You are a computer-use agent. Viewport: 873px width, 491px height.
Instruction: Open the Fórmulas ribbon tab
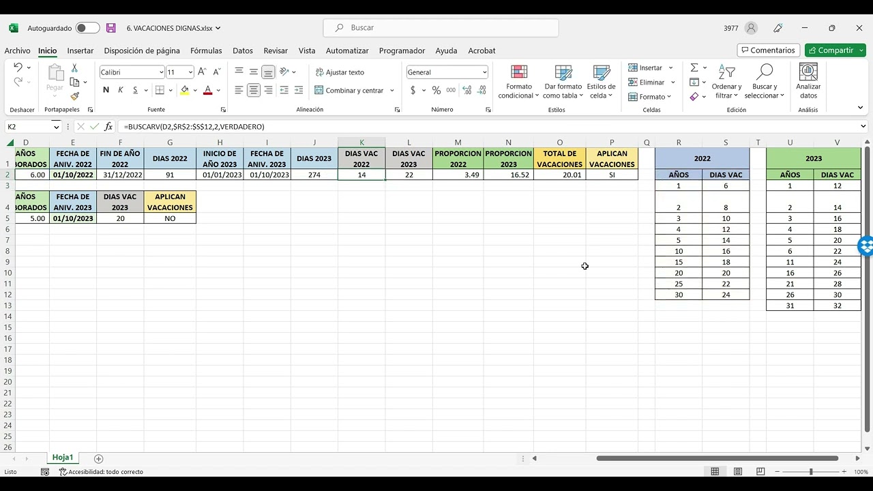coord(206,50)
